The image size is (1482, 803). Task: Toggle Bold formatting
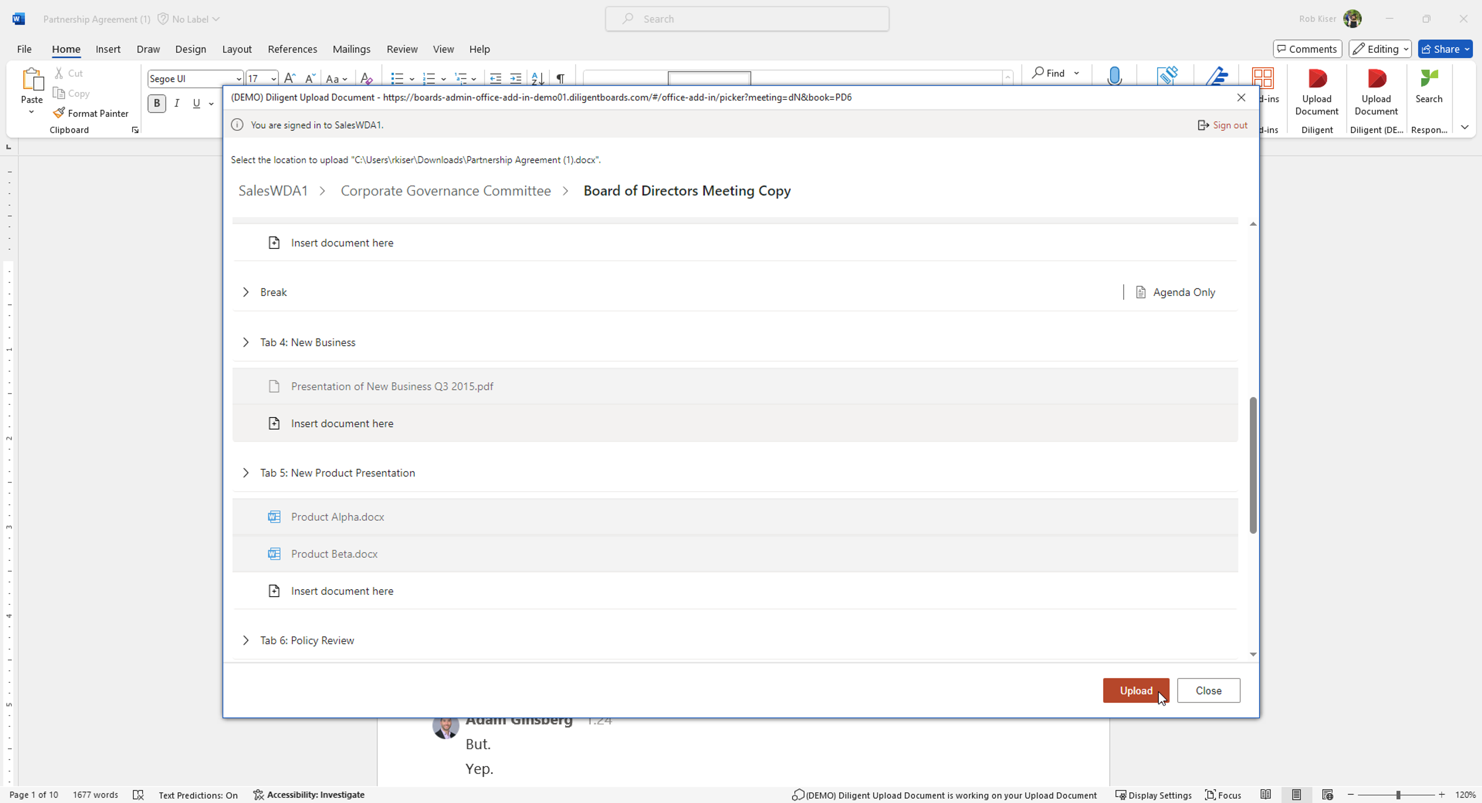156,103
